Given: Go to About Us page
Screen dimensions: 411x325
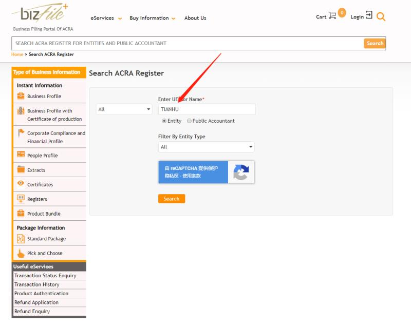Looking at the screenshot, I should pyautogui.click(x=195, y=18).
